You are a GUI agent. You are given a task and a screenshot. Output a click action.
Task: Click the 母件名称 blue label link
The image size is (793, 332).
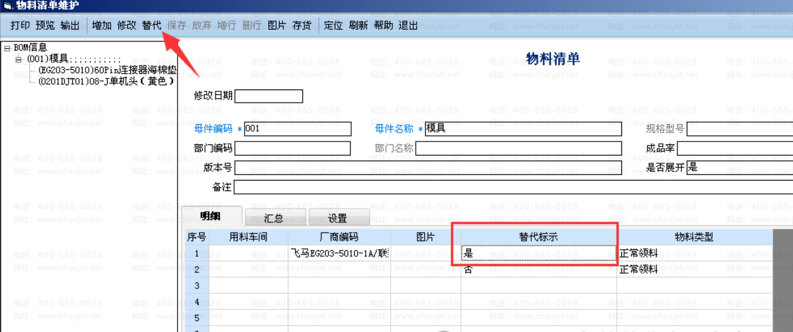tap(394, 129)
